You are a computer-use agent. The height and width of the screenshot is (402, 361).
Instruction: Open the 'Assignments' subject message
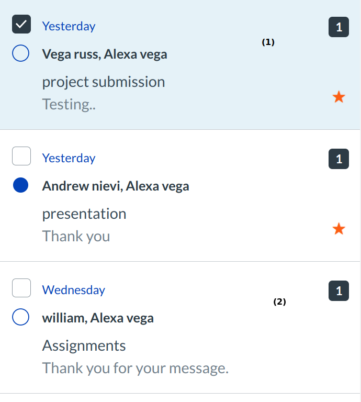tap(84, 345)
